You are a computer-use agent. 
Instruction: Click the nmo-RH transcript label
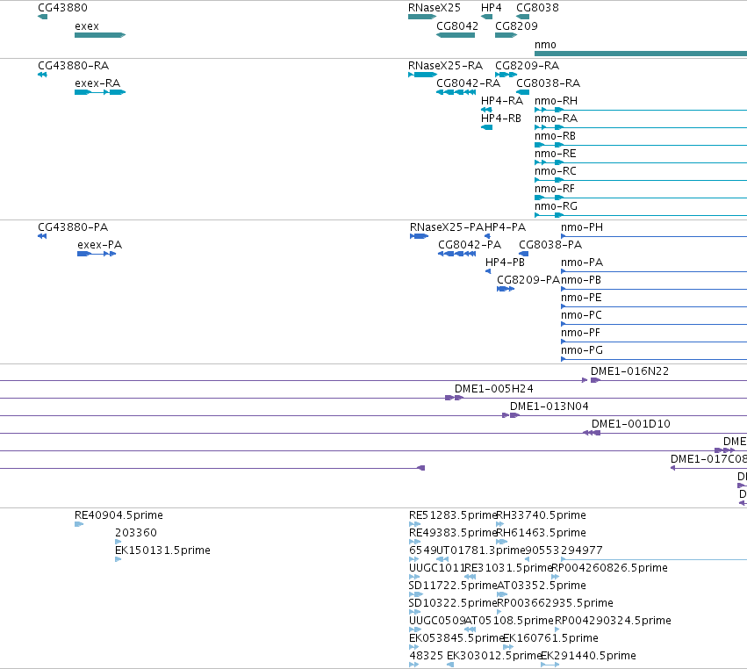point(556,101)
